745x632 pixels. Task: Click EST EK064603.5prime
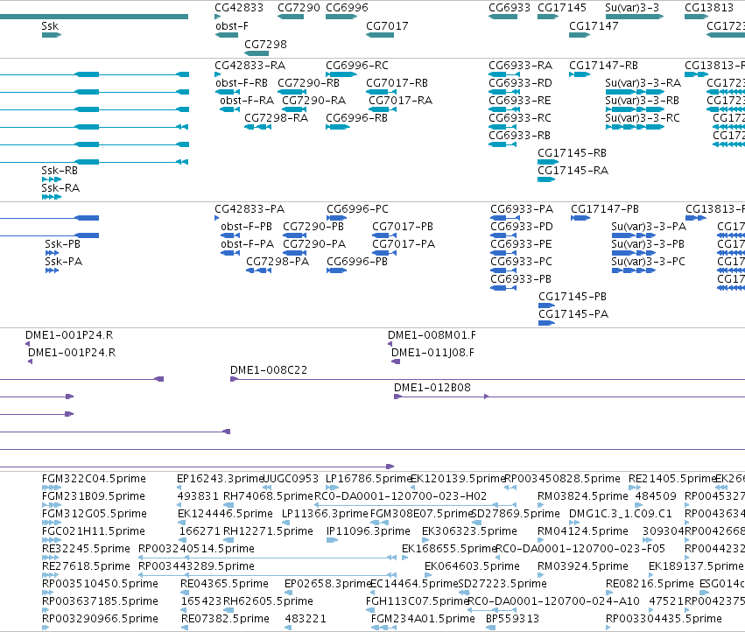[x=472, y=566]
